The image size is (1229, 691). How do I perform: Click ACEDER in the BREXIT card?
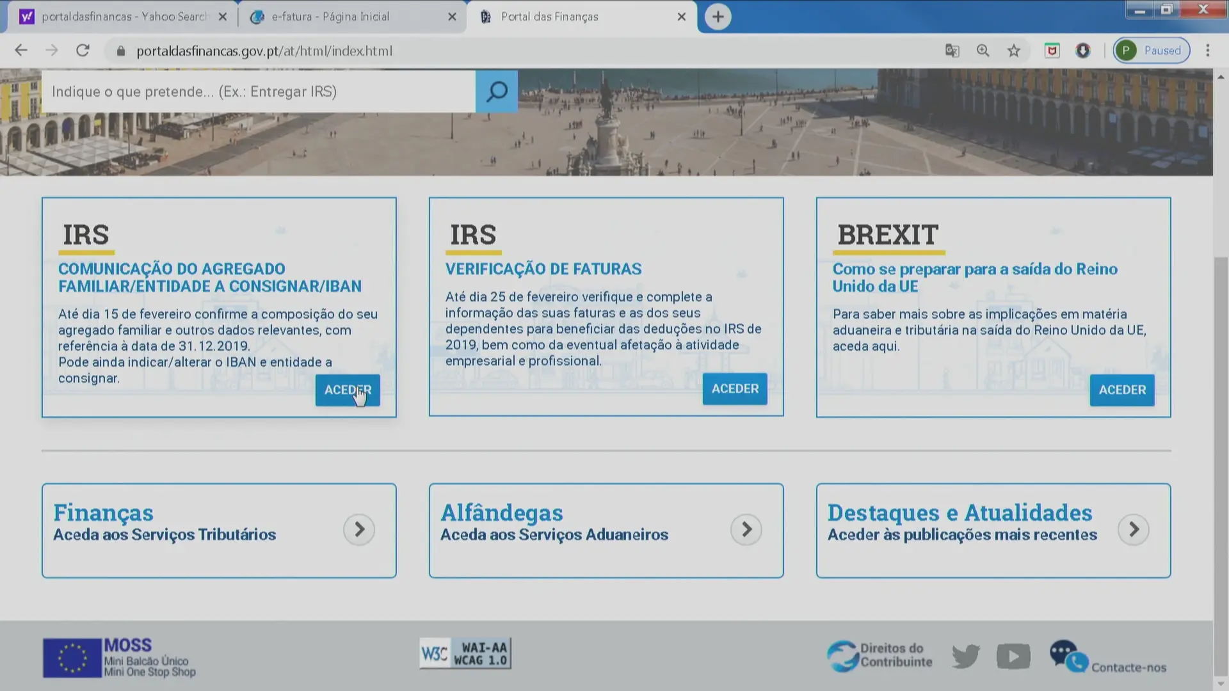(x=1122, y=390)
